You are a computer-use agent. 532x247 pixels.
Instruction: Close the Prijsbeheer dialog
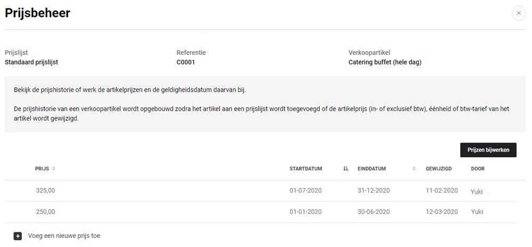coord(518,13)
